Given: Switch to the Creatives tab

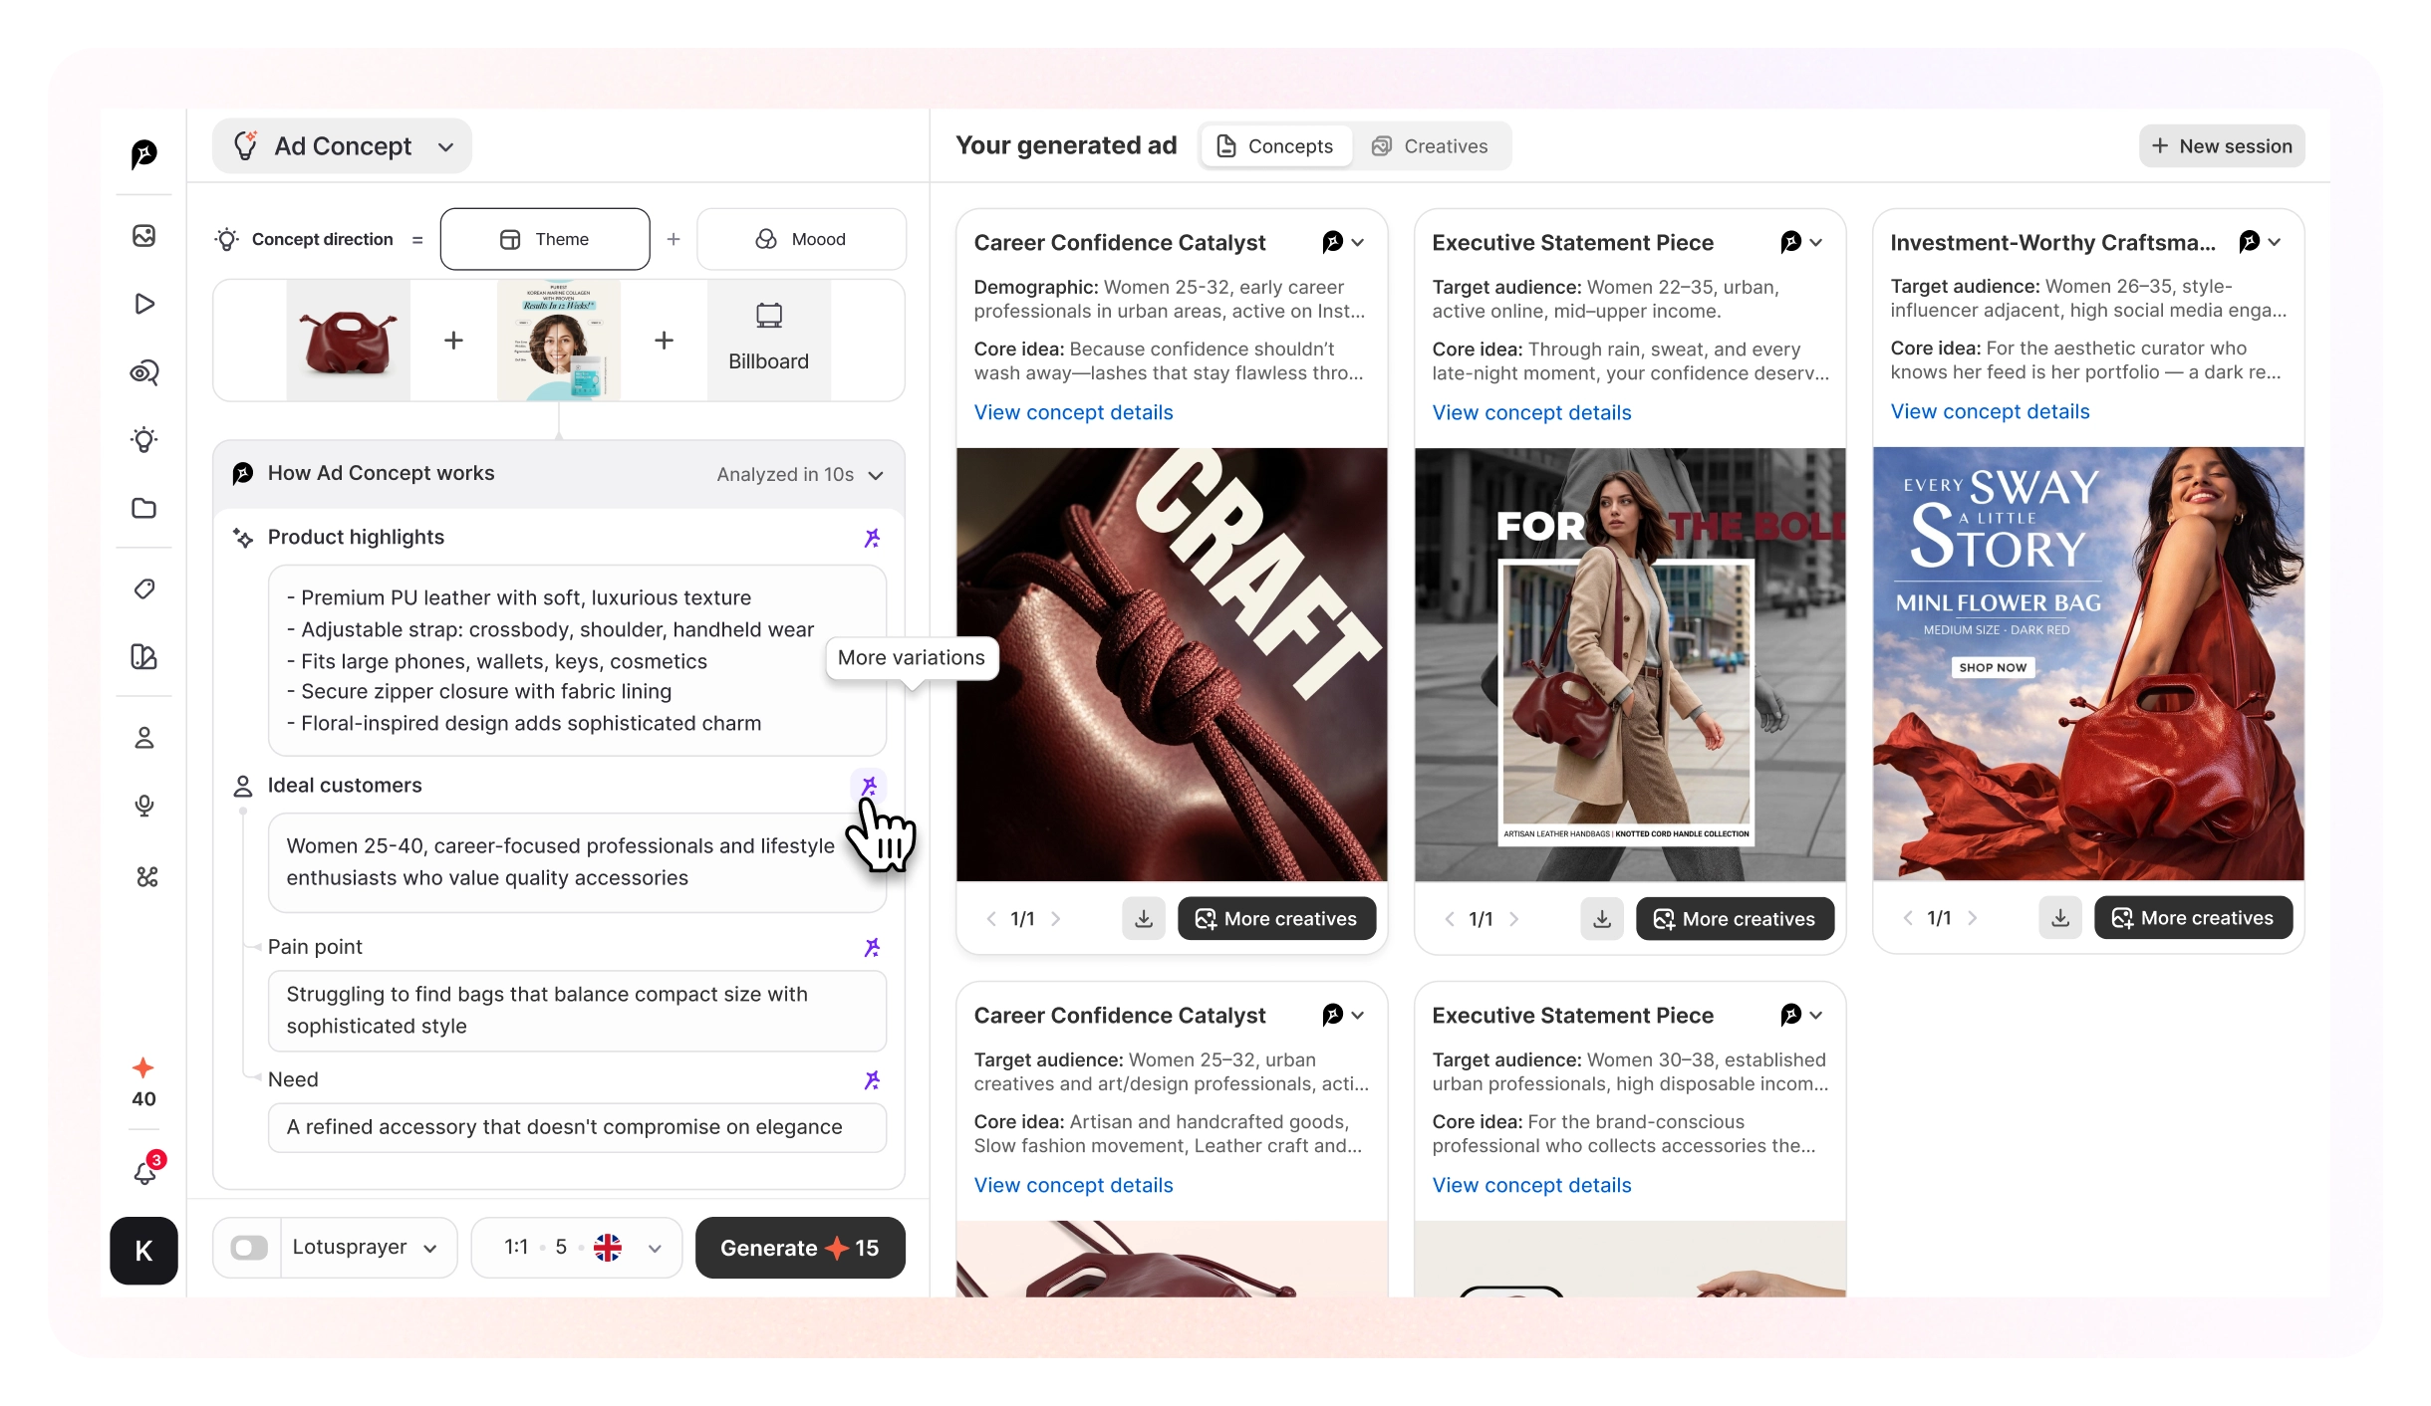Looking at the screenshot, I should [x=1430, y=146].
